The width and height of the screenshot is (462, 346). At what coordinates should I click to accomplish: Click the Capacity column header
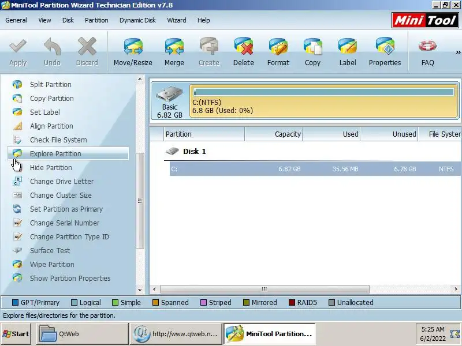coord(274,134)
